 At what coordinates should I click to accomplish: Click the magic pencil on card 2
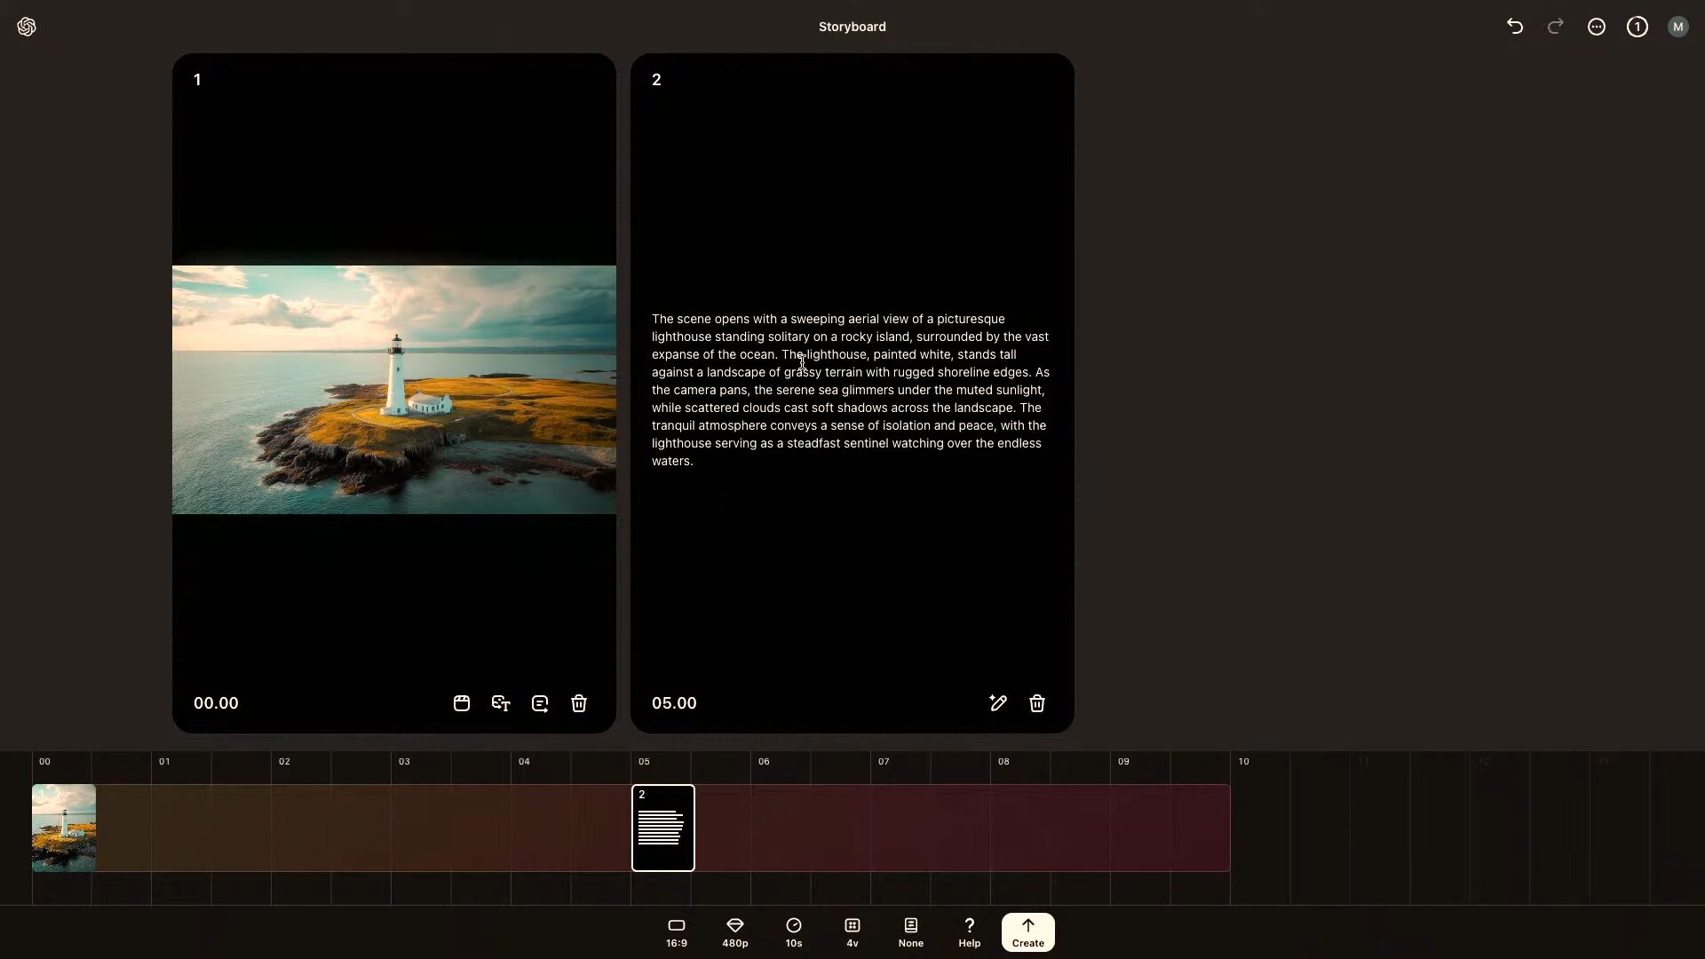tap(998, 703)
